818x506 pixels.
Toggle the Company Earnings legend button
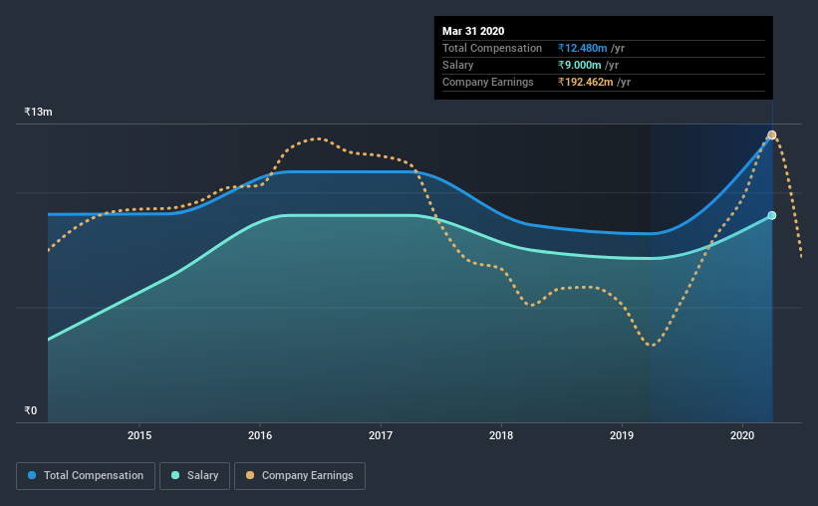click(300, 476)
